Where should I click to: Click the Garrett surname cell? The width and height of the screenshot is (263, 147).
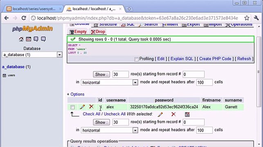[x=233, y=107]
